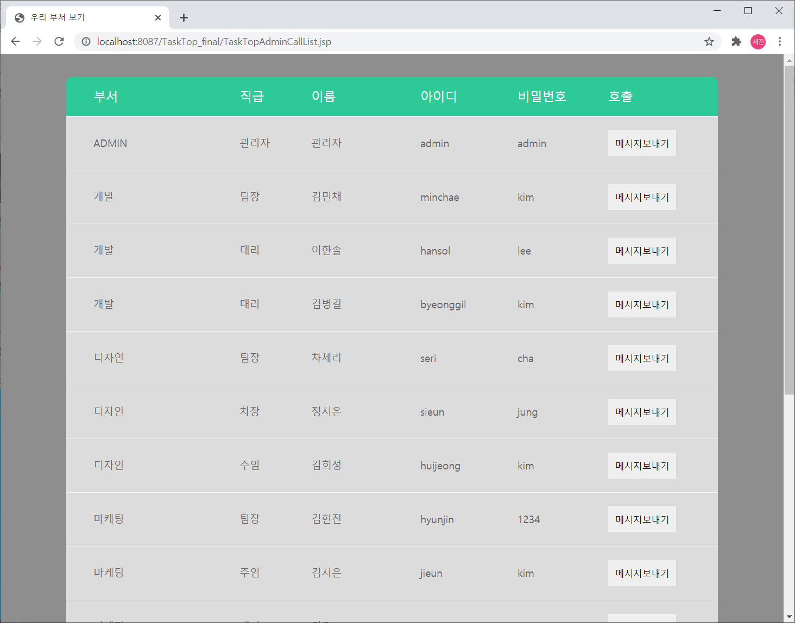The height and width of the screenshot is (623, 795).
Task: Click the ADMIN department cell
Action: click(x=110, y=143)
